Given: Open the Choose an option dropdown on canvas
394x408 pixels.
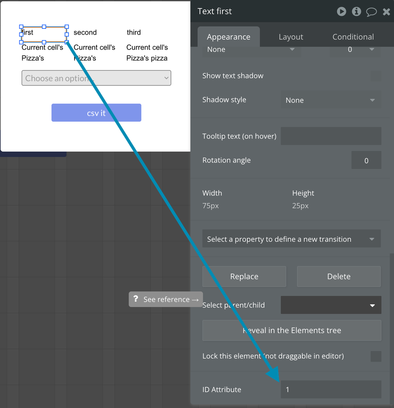Looking at the screenshot, I should [96, 78].
